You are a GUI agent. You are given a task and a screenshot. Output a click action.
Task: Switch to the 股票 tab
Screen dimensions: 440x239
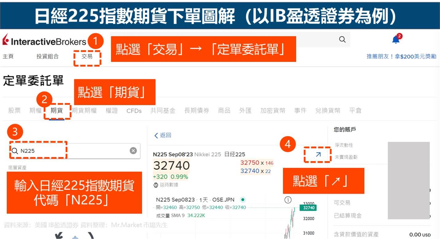14,111
